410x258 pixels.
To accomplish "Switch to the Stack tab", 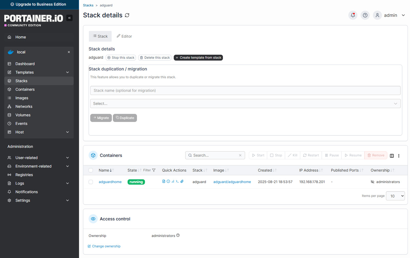I will point(100,36).
